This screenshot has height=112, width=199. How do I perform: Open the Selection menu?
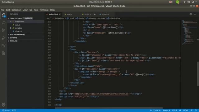tap(16, 10)
